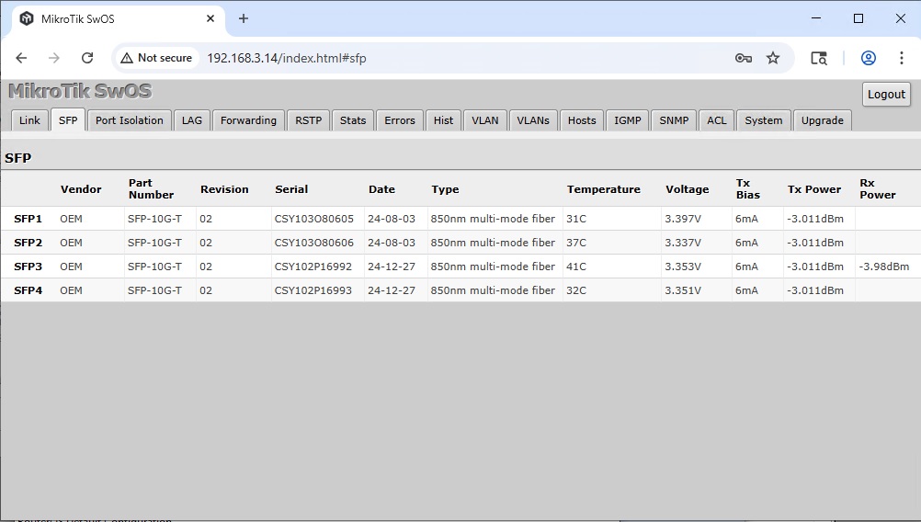Bookmark this page with the star icon
Screen dimensions: 921x522
(x=773, y=58)
